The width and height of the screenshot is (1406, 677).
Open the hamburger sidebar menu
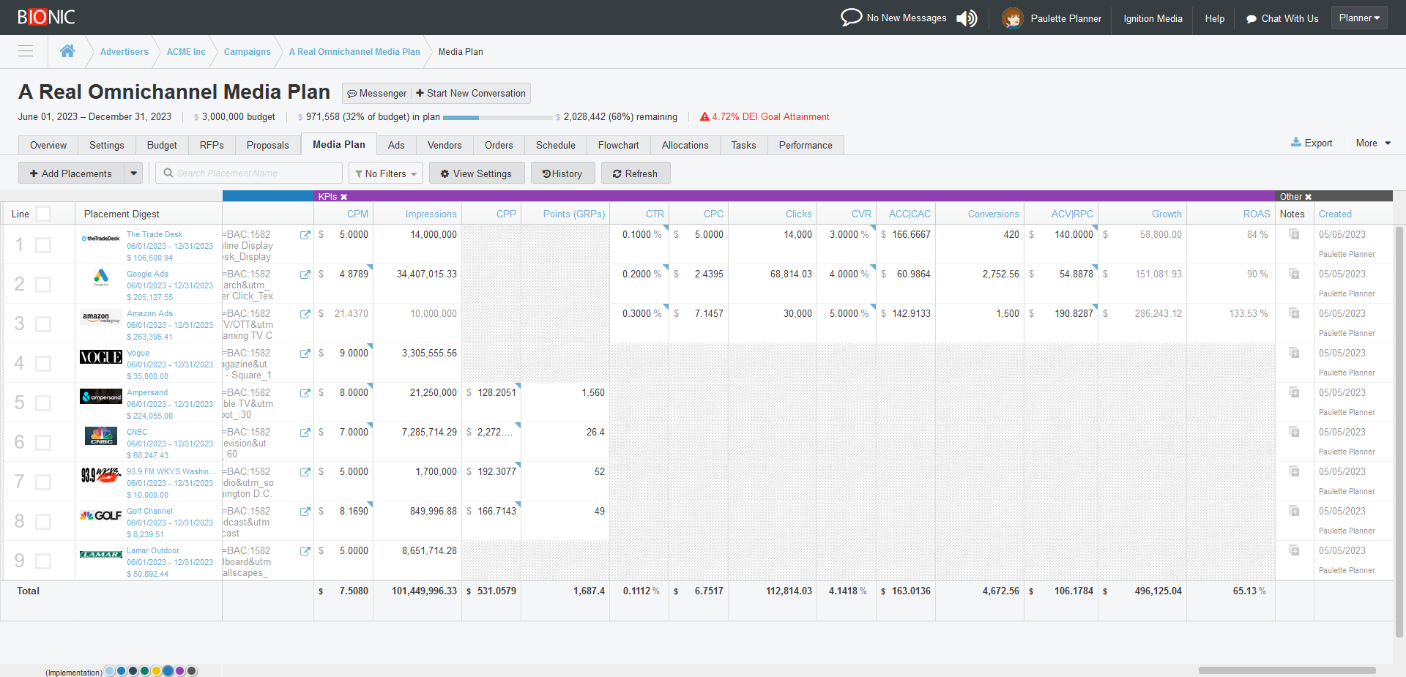tap(26, 51)
